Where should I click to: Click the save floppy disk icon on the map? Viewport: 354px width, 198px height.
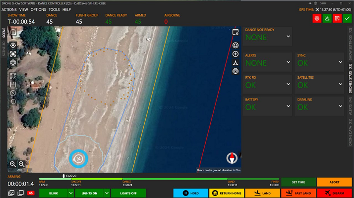13,84
